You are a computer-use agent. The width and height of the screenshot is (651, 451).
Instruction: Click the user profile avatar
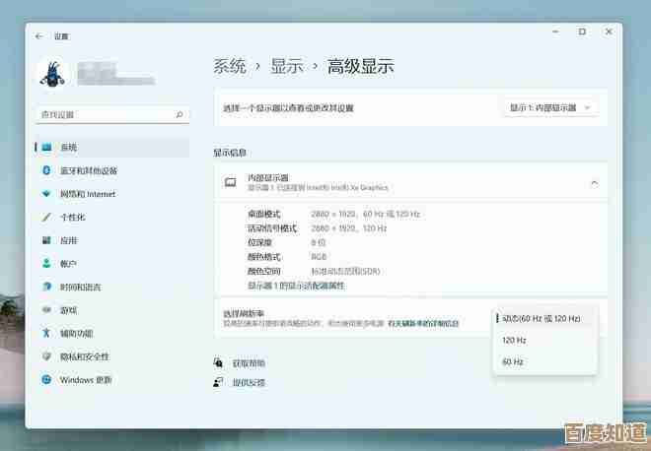point(52,74)
